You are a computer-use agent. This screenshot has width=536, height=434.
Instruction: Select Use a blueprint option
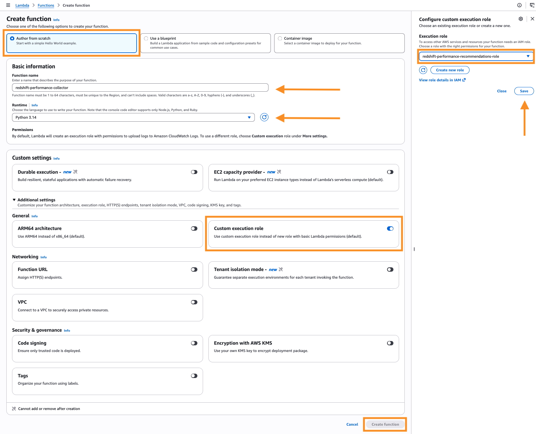click(x=205, y=43)
